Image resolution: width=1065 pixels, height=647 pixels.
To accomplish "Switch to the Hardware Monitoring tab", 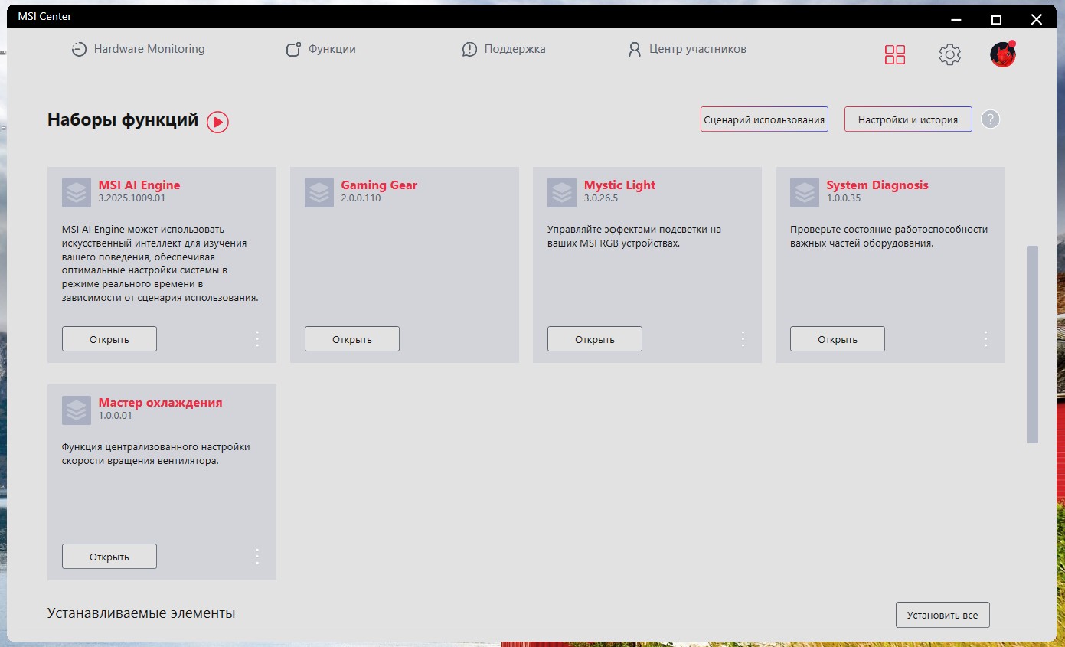I will point(138,49).
